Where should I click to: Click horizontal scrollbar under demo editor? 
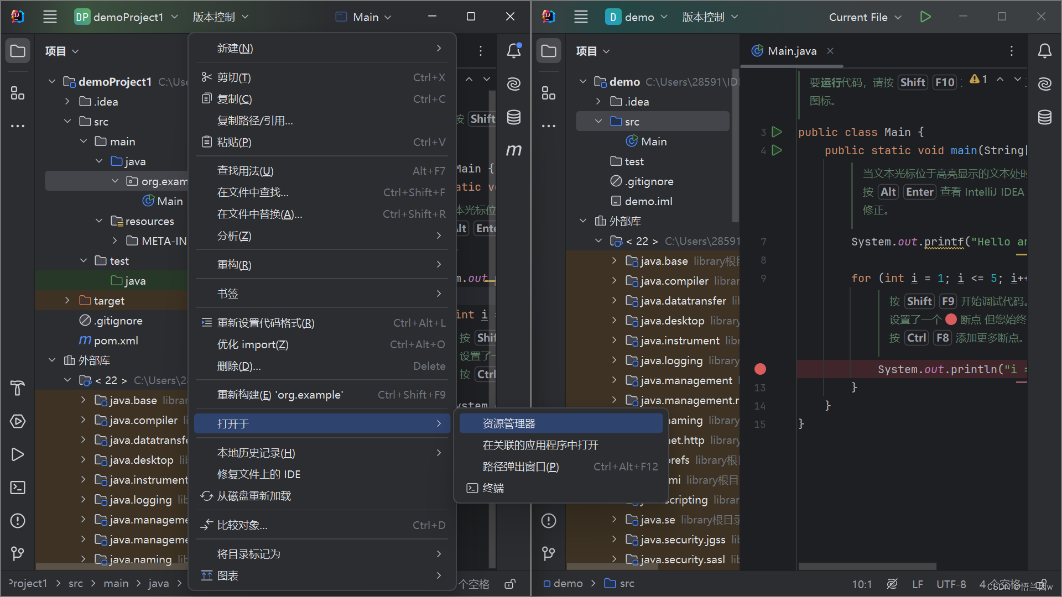868,567
